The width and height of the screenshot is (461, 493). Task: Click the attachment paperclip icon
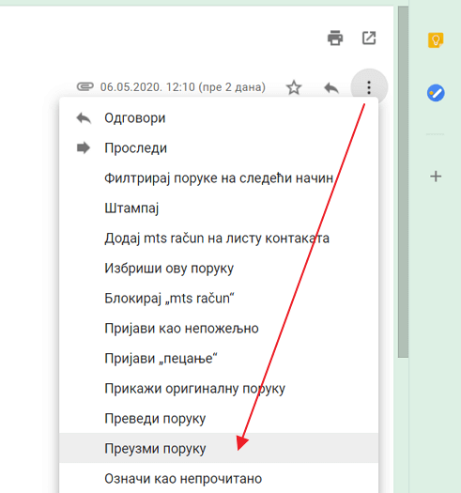coord(85,86)
